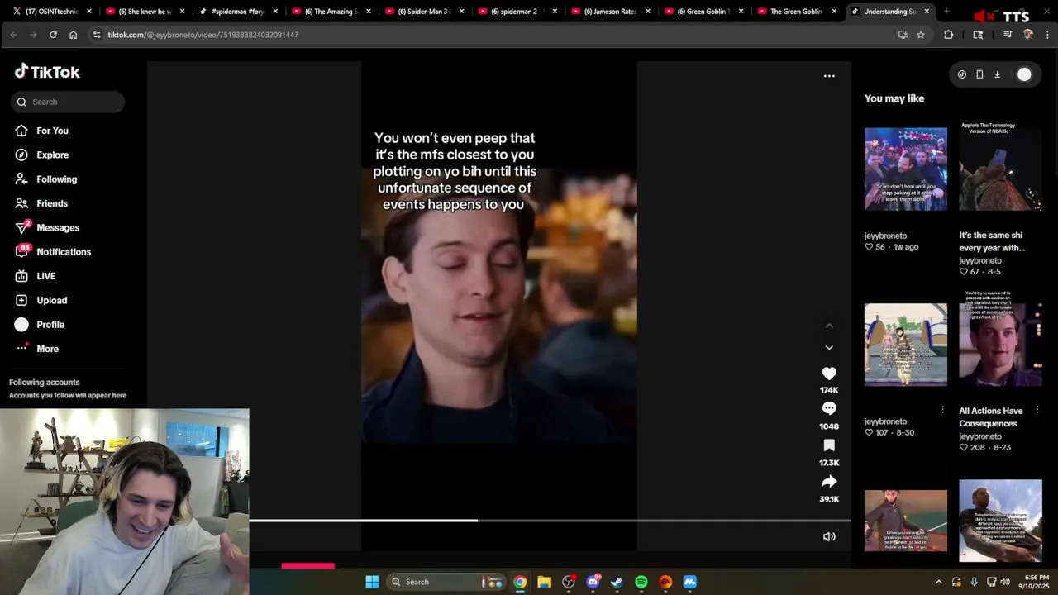
Task: Click the TikTok search field
Action: point(68,102)
